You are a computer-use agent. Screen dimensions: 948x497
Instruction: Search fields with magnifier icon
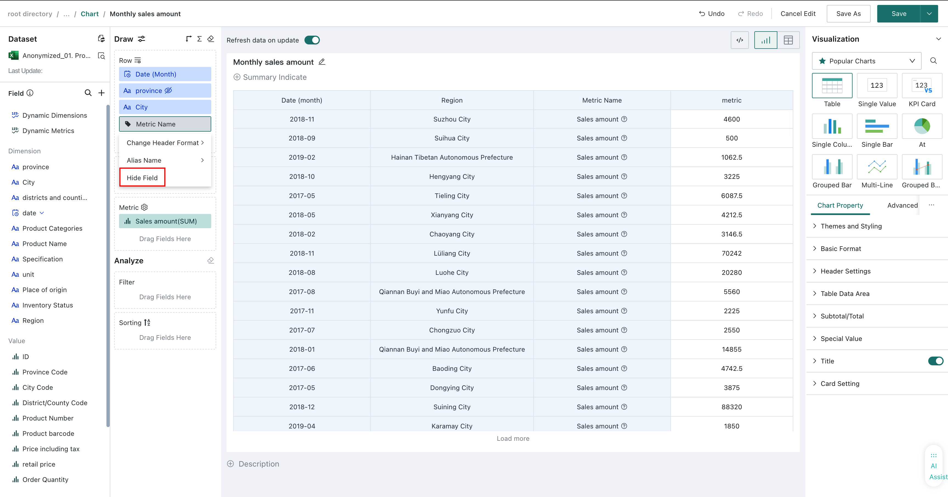(88, 93)
